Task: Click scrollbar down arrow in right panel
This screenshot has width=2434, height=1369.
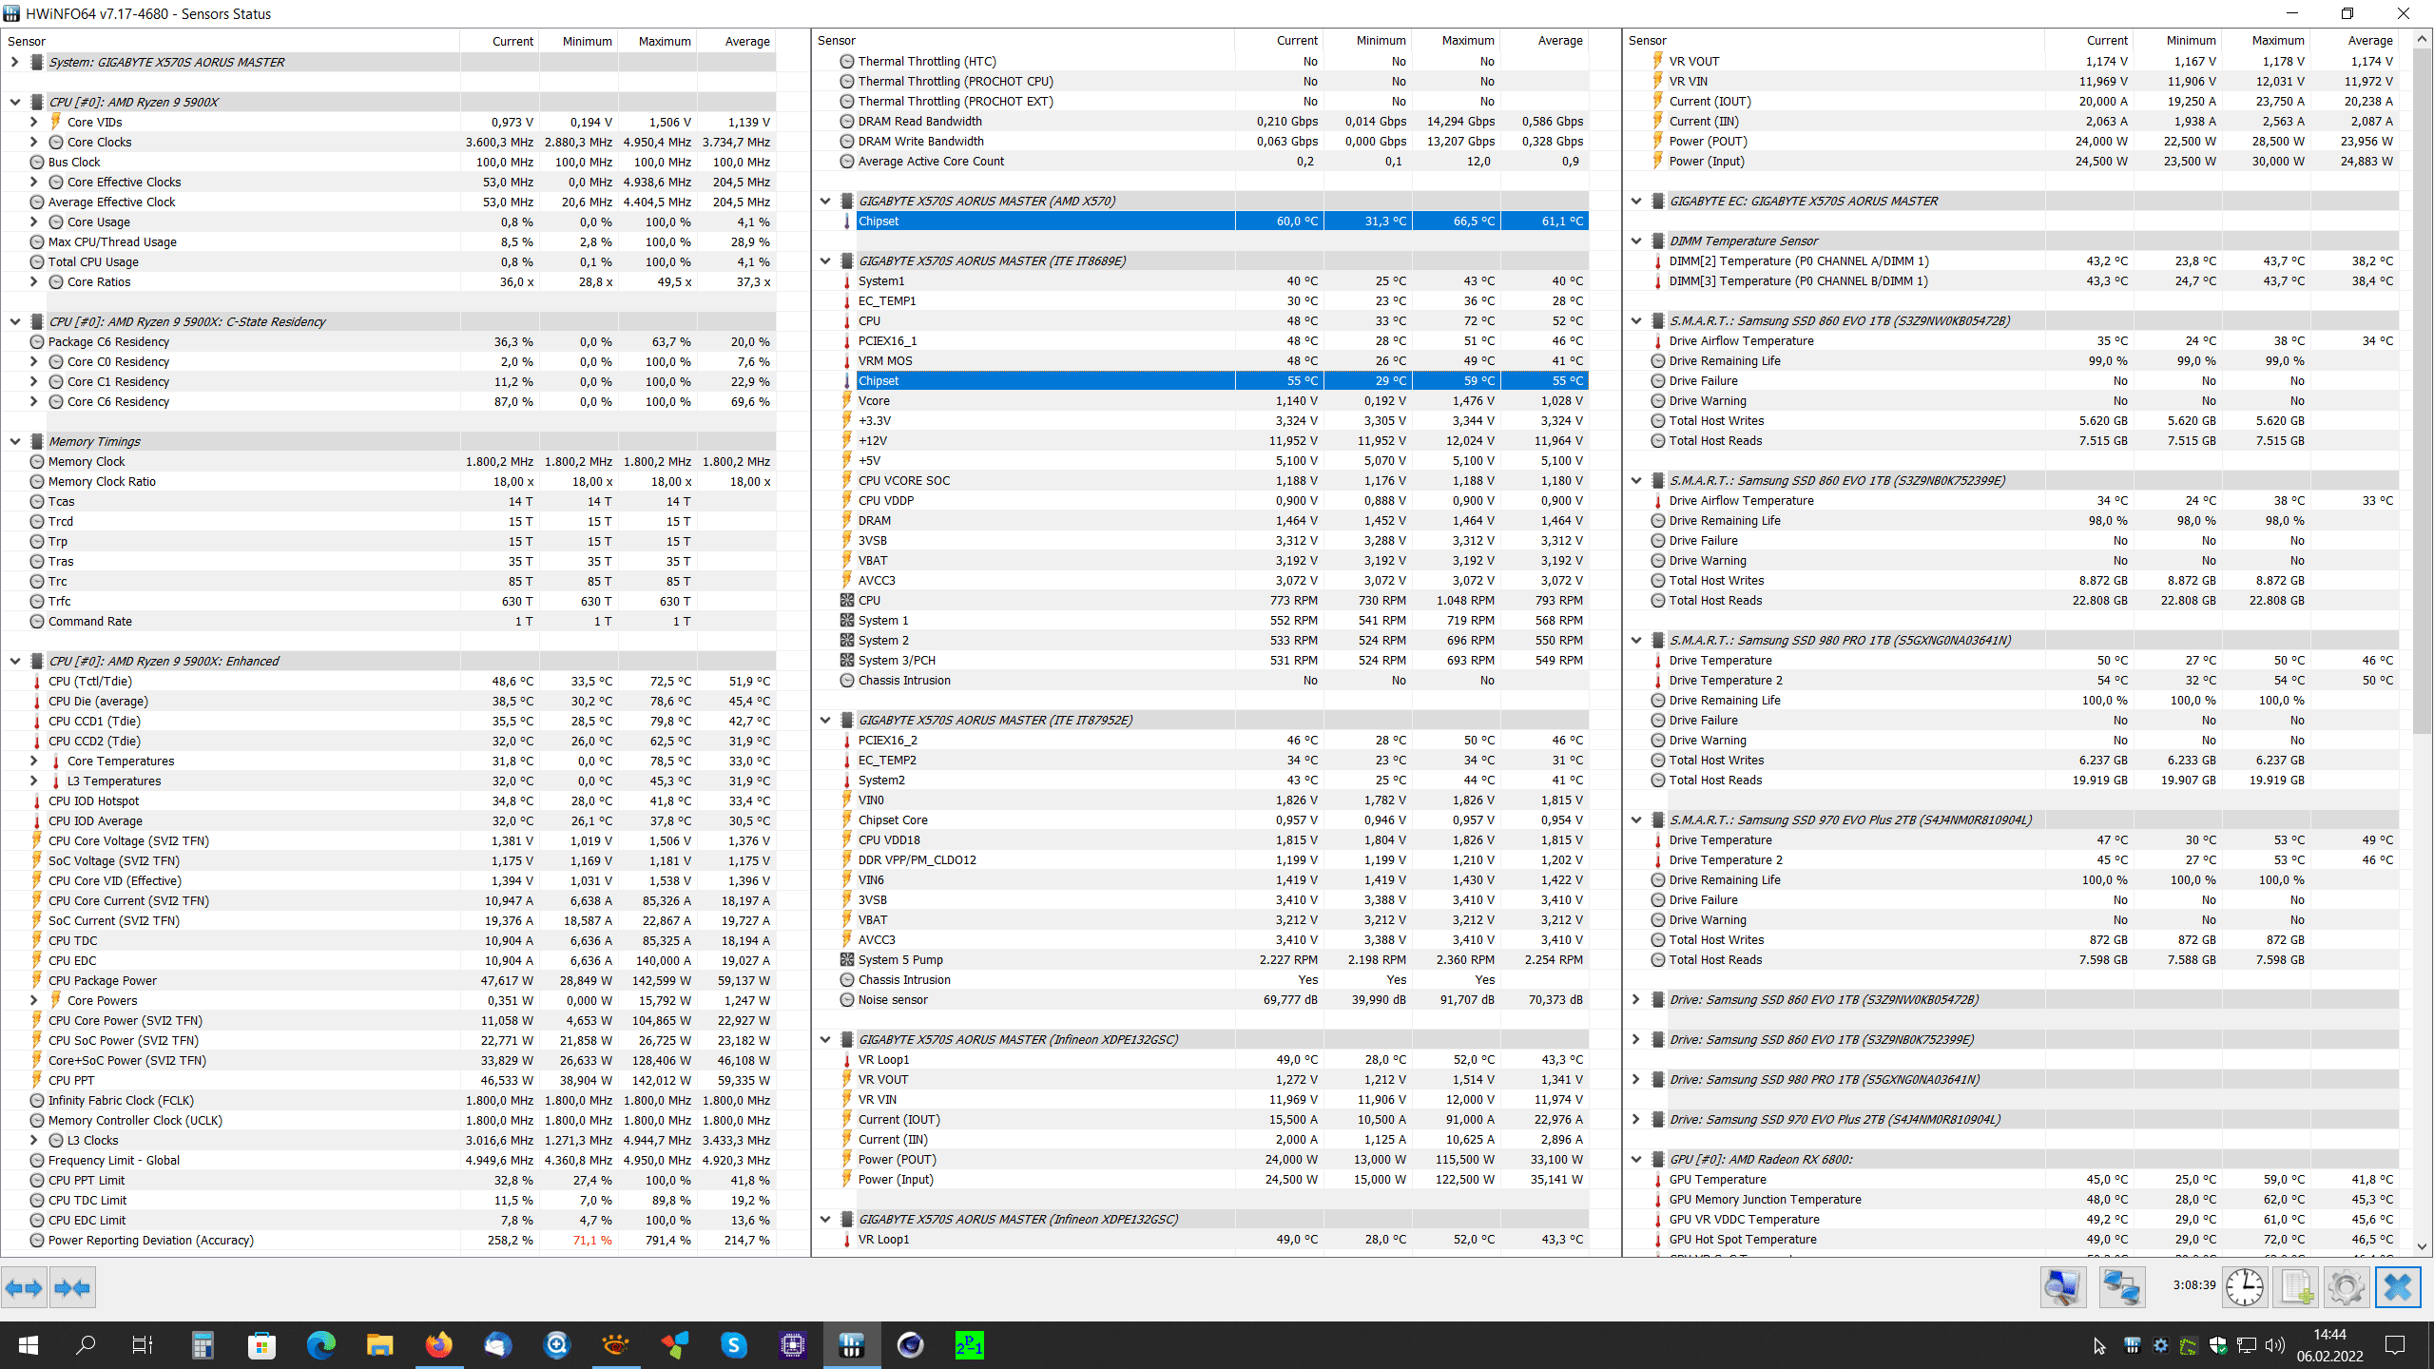Action: pyautogui.click(x=2422, y=1246)
